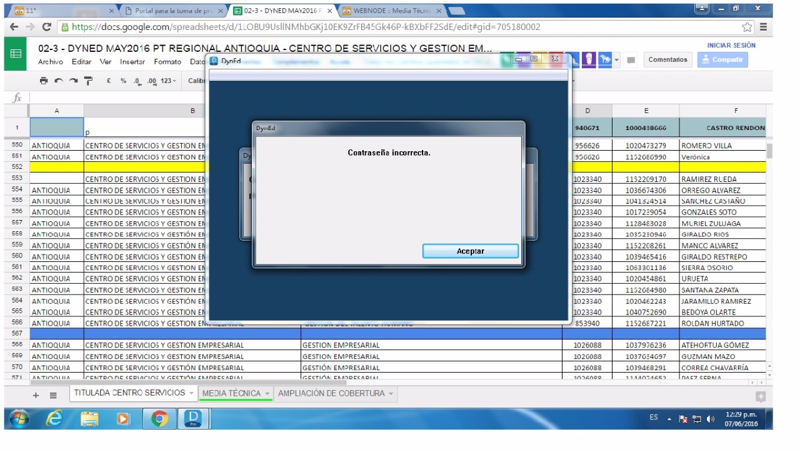This screenshot has height=452, width=800.
Task: Select the paint format roller icon
Action: click(88, 81)
